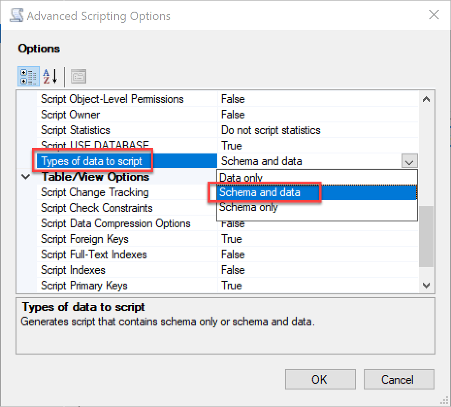The image size is (451, 407).
Task: Pick Schema only from dropdown list
Action: [x=249, y=207]
